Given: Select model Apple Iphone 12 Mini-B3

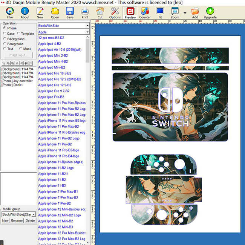Looking at the screenshot, I should pos(56,227).
